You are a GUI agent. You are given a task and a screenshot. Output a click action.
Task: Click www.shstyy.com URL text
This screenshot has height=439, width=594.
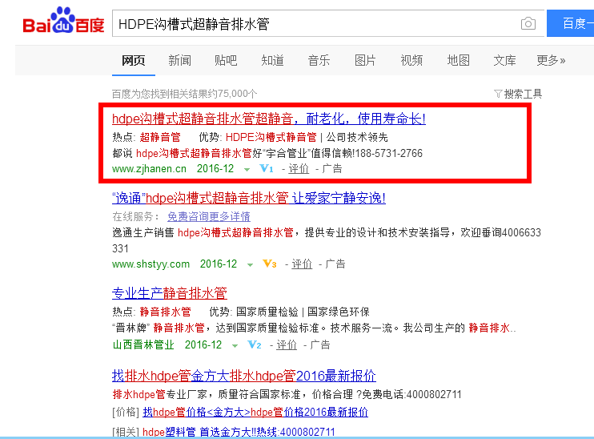pos(151,264)
